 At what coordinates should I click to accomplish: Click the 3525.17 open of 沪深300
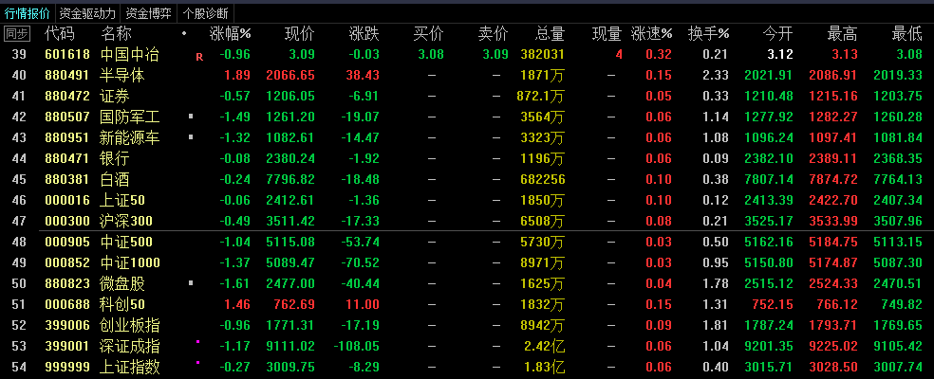click(x=769, y=222)
